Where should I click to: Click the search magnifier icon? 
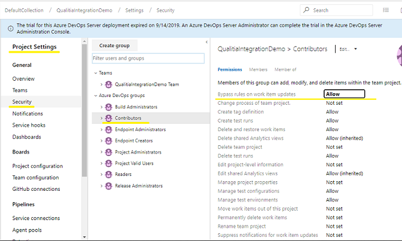pyautogui.click(x=306, y=10)
